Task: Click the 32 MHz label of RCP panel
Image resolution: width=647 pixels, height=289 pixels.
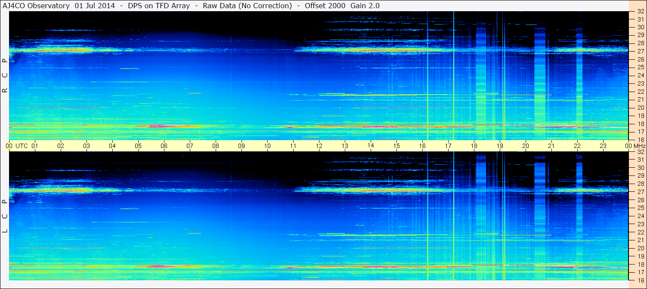Action: pos(641,12)
